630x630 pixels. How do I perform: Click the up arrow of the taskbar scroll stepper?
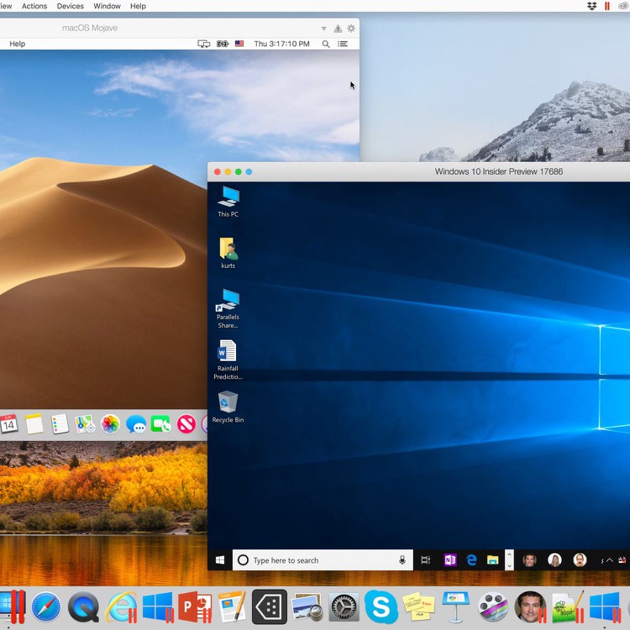[509, 554]
